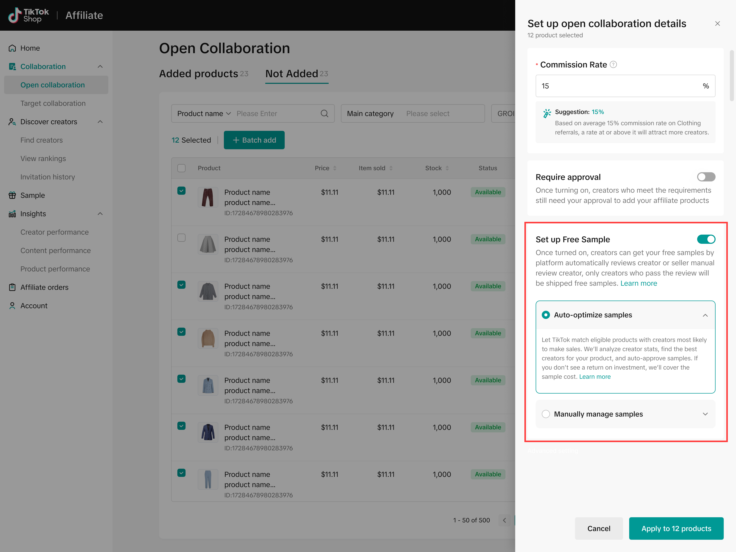Click the Affiliate orders clipboard icon

pos(12,287)
